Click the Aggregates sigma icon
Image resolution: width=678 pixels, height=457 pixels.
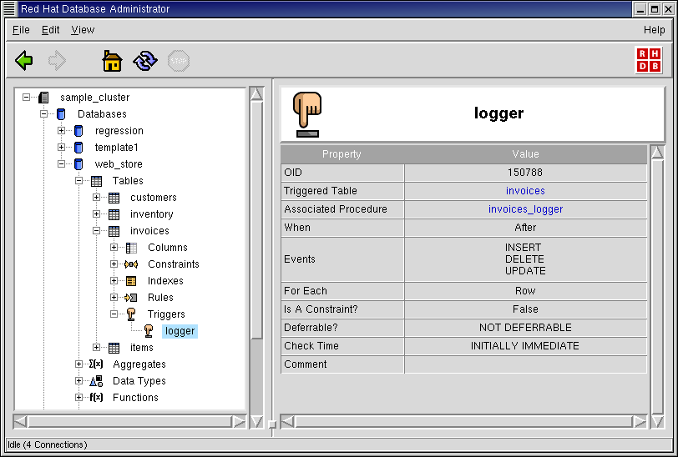click(x=96, y=364)
